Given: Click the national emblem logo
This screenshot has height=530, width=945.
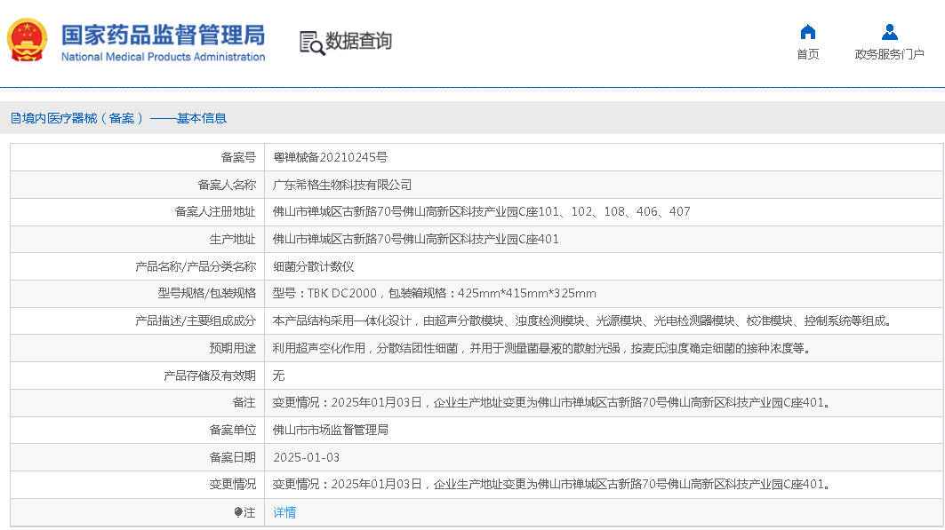Looking at the screenshot, I should click(28, 40).
